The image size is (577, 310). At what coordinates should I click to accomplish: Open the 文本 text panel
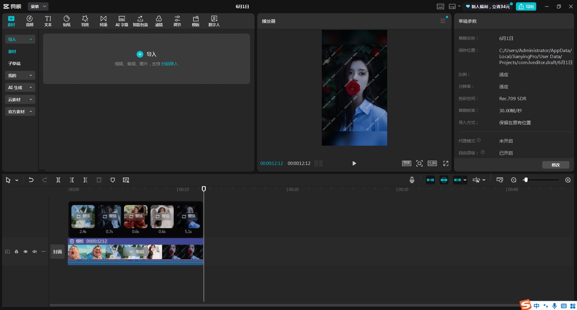pos(48,21)
